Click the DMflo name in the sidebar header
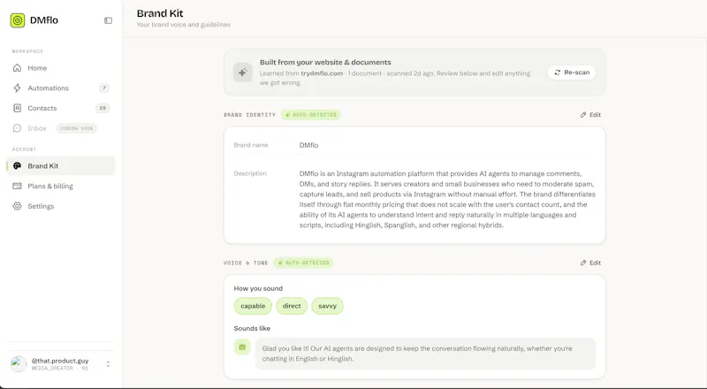Viewport: 707px width, 389px height. (44, 19)
